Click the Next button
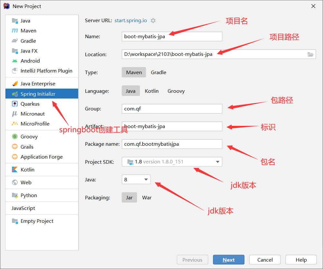 (229, 260)
